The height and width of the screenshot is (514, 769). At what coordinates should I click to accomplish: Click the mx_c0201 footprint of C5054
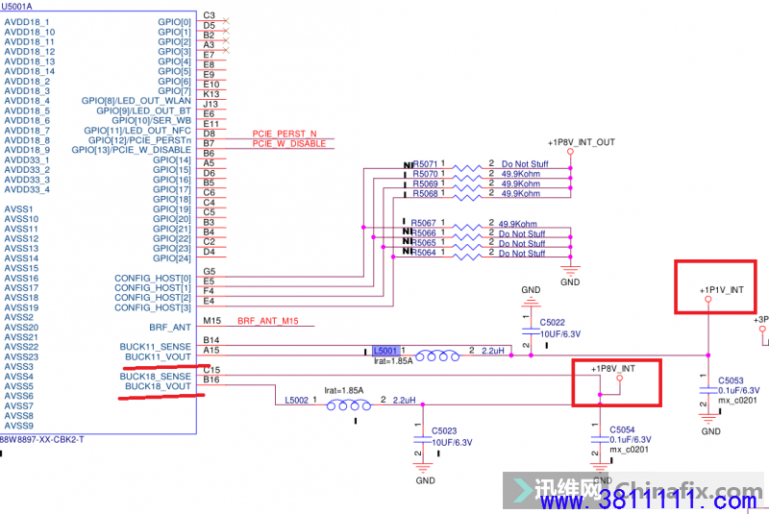click(630, 450)
